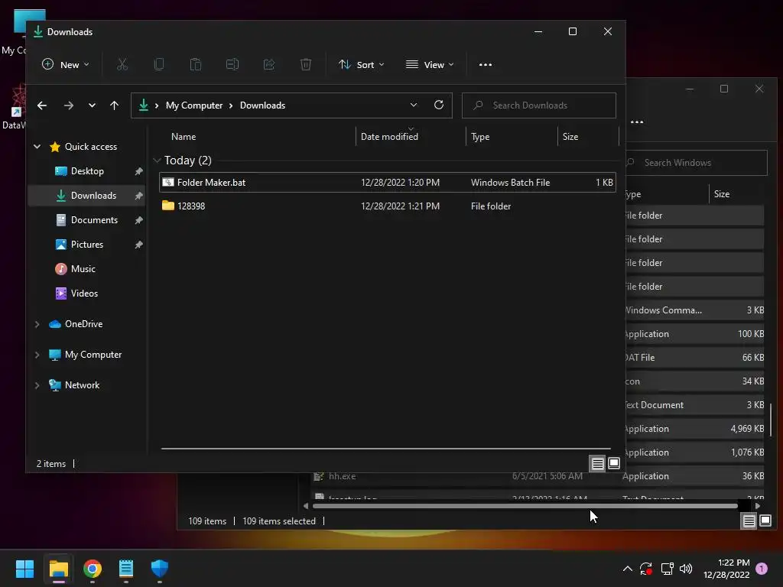Select Documents in Quick access
The image size is (783, 587).
(94, 220)
